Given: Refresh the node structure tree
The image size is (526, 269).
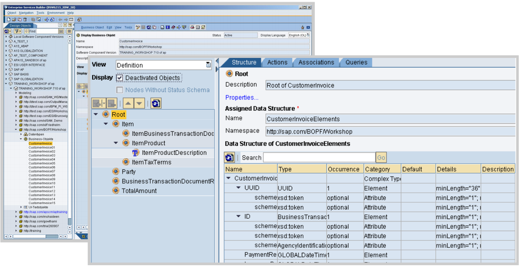Looking at the screenshot, I should (x=156, y=102).
